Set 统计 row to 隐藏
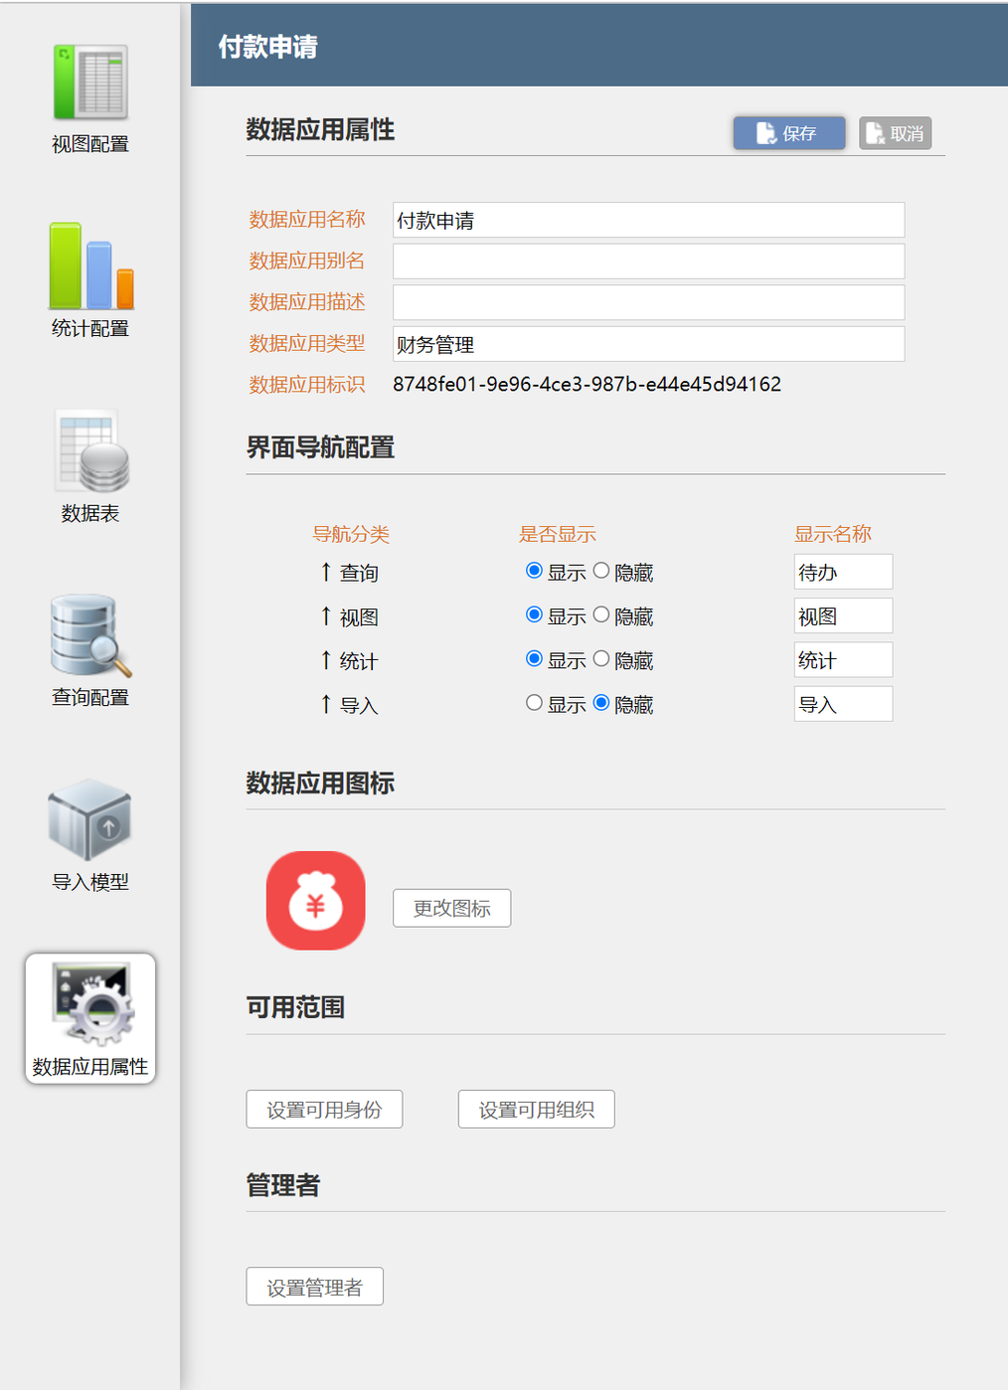The height and width of the screenshot is (1390, 1008). point(601,659)
